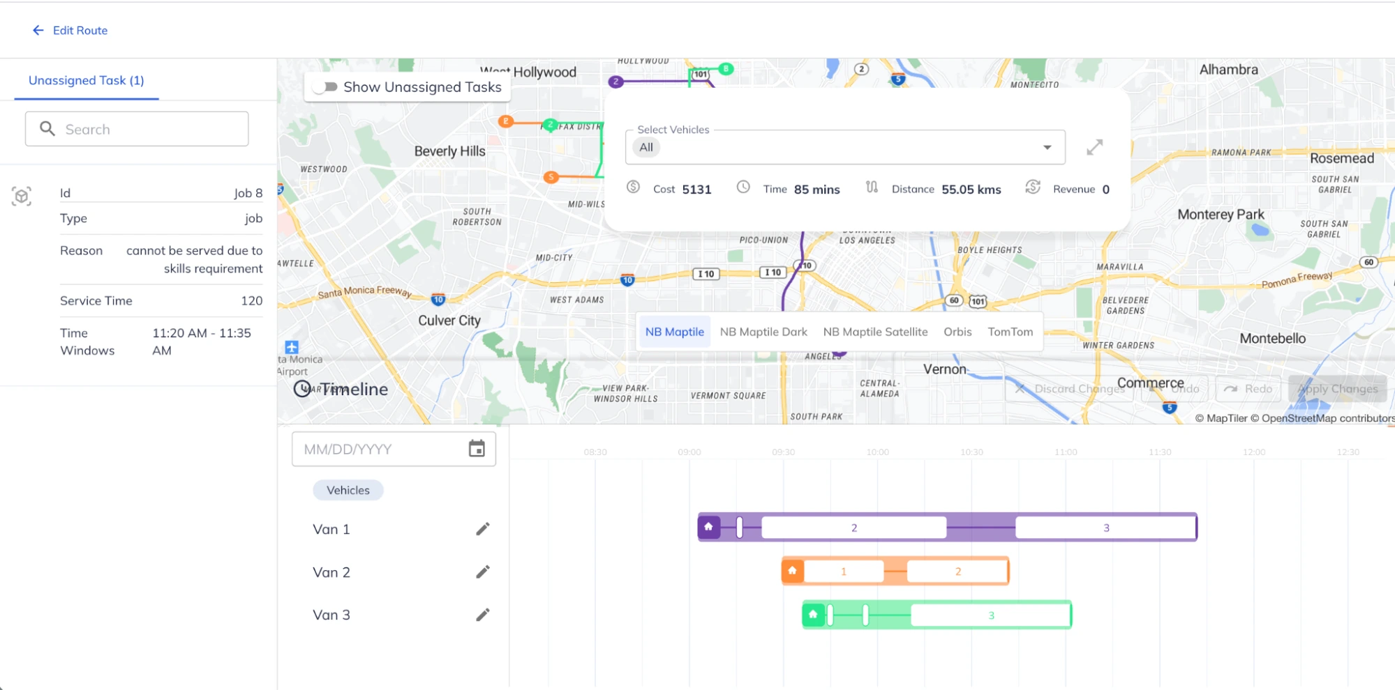Click the back arrow beside Edit Route
1395x690 pixels.
coord(38,31)
